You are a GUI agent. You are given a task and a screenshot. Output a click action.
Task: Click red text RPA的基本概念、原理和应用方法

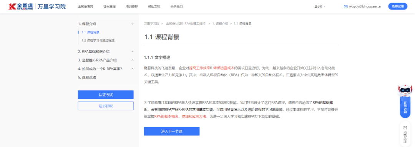(181, 116)
